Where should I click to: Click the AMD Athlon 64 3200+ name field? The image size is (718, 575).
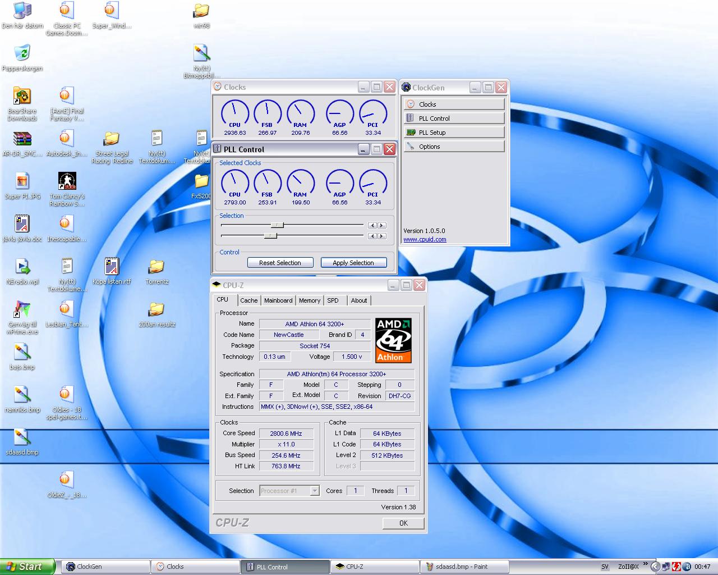pyautogui.click(x=315, y=324)
